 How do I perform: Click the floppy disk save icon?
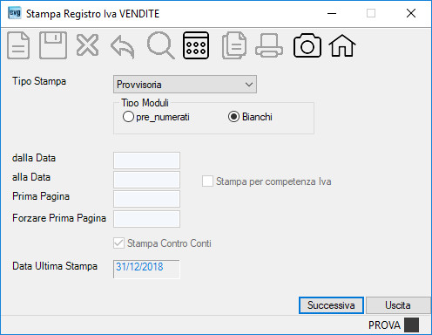[53, 45]
